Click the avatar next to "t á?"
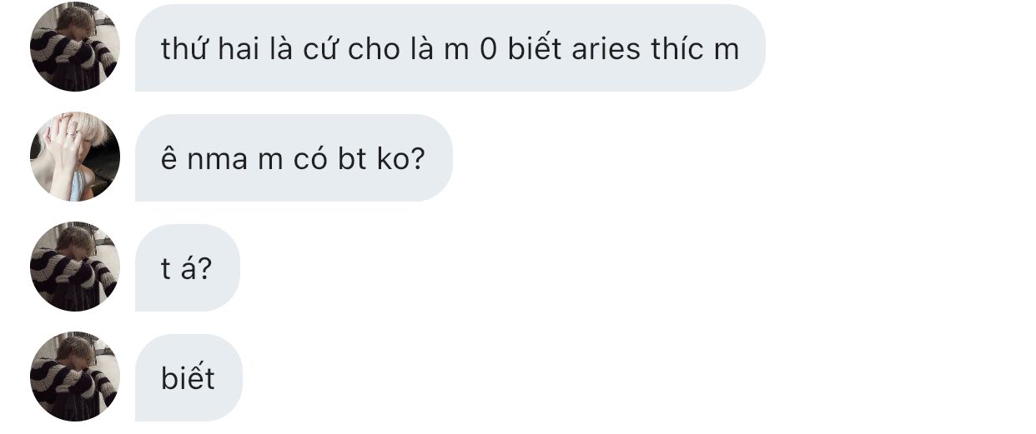This screenshot has height=434, width=1036. pos(75,267)
